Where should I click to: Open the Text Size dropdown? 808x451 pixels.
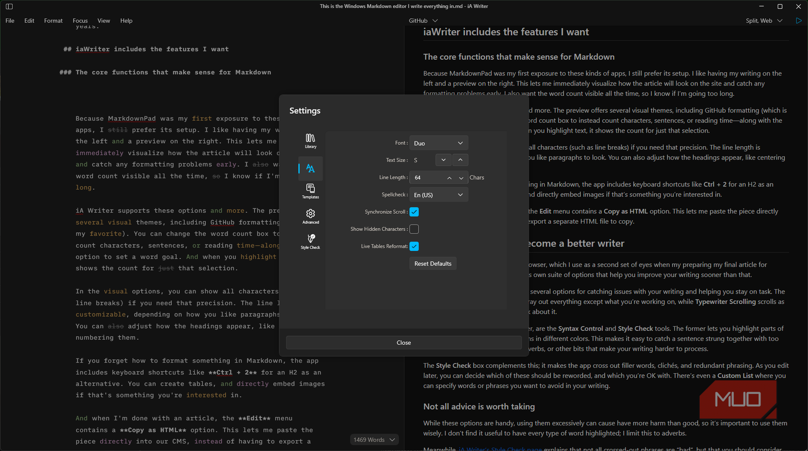(443, 159)
